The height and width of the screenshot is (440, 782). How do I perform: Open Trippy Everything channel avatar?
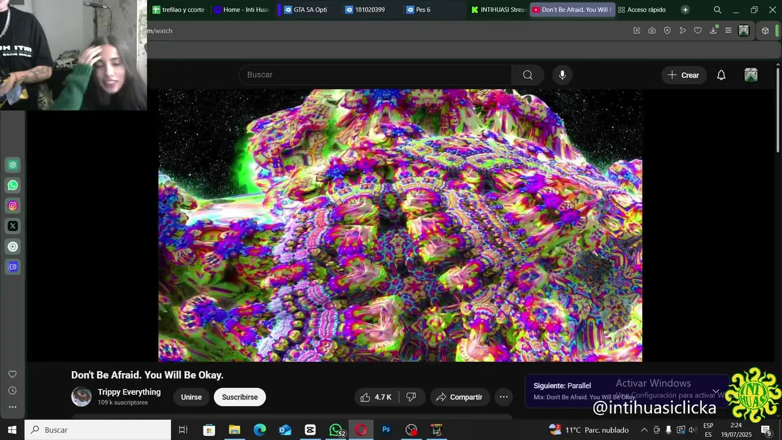(81, 397)
